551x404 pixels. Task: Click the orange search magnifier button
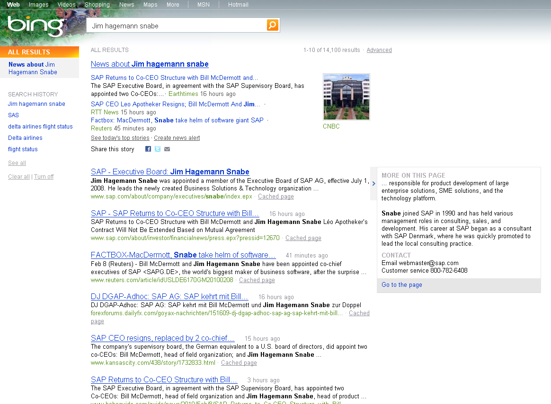click(x=273, y=25)
